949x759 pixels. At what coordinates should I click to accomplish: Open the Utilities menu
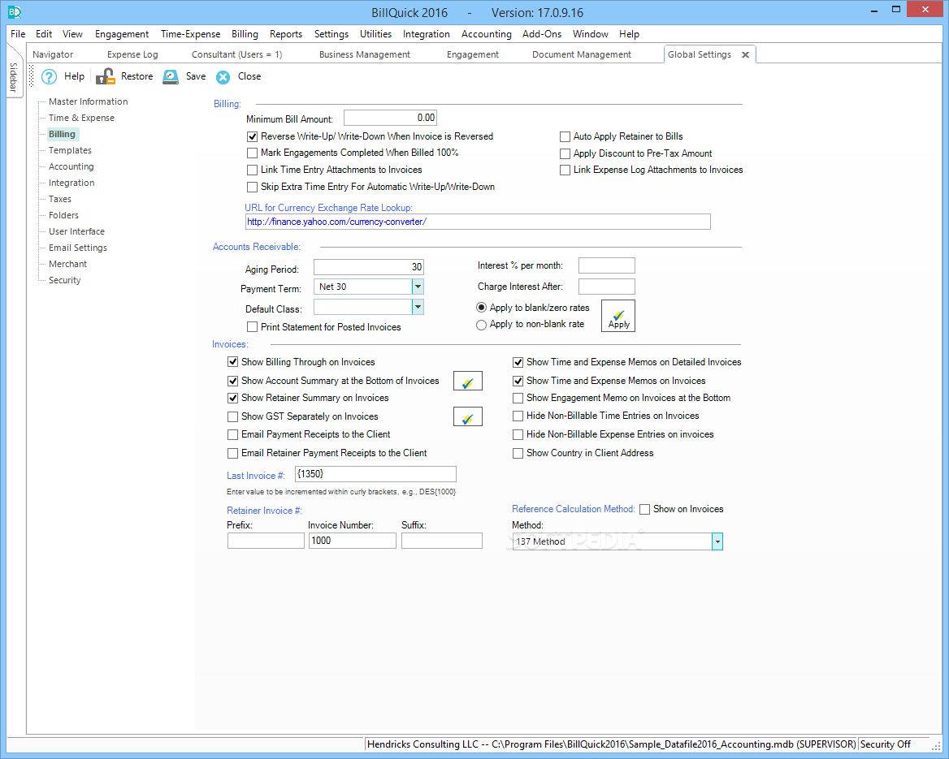pyautogui.click(x=375, y=34)
